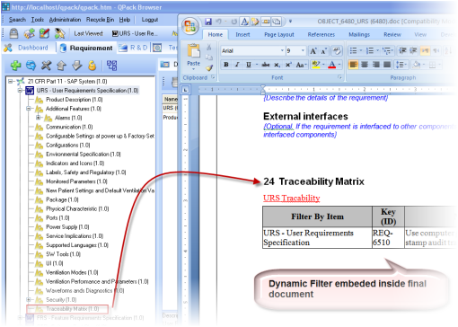The image size is (458, 327).
Task: Click the Word Paste clipboard icon
Action: 193,50
